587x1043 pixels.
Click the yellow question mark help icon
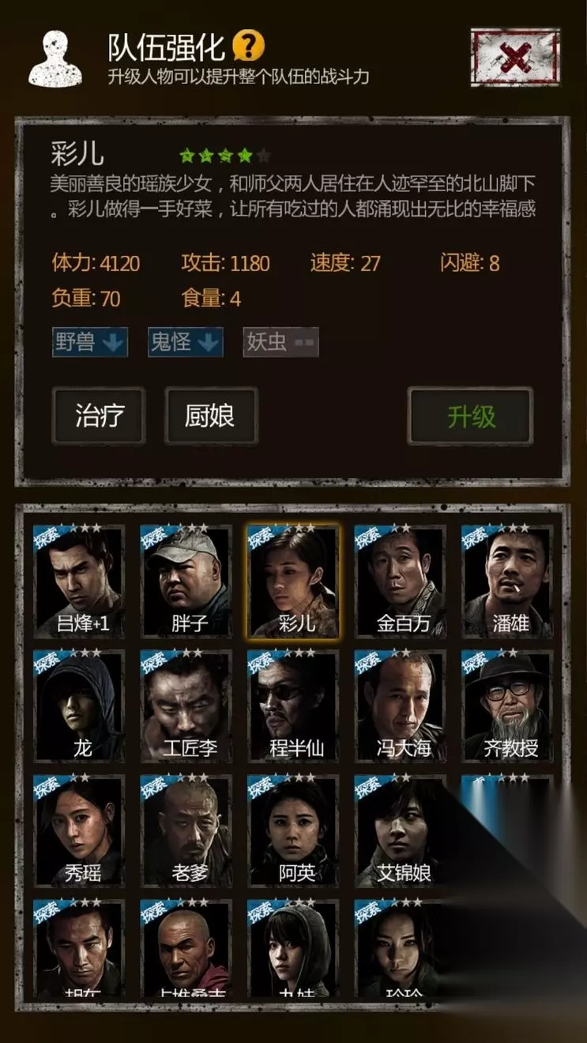249,46
